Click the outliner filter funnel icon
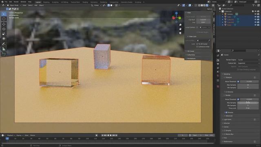 tap(254, 5)
